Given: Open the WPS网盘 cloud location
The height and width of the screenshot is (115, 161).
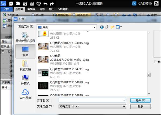Looking at the screenshot, I should point(25,94).
